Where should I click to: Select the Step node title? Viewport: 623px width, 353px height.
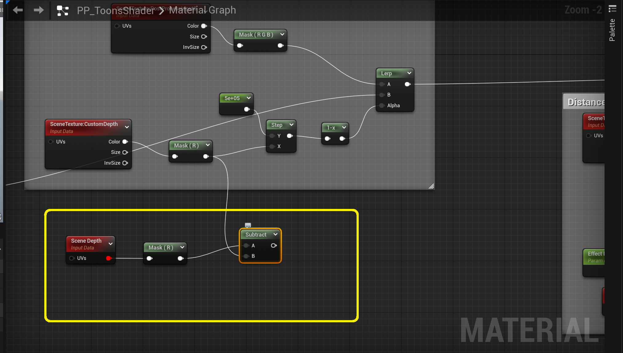(x=277, y=125)
